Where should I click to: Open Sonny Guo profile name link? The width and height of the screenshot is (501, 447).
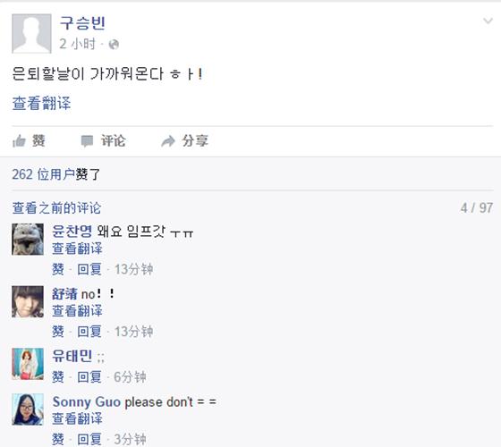point(87,402)
